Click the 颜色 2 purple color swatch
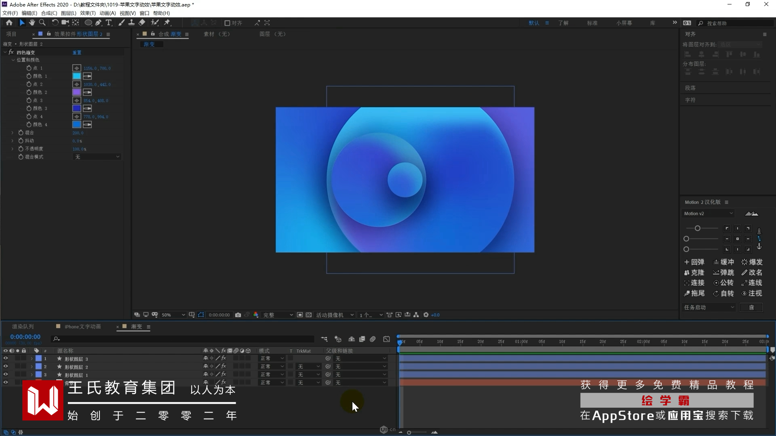The height and width of the screenshot is (436, 776). (76, 92)
